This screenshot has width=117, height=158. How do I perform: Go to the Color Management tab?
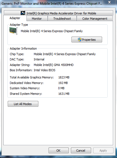pos(95,19)
